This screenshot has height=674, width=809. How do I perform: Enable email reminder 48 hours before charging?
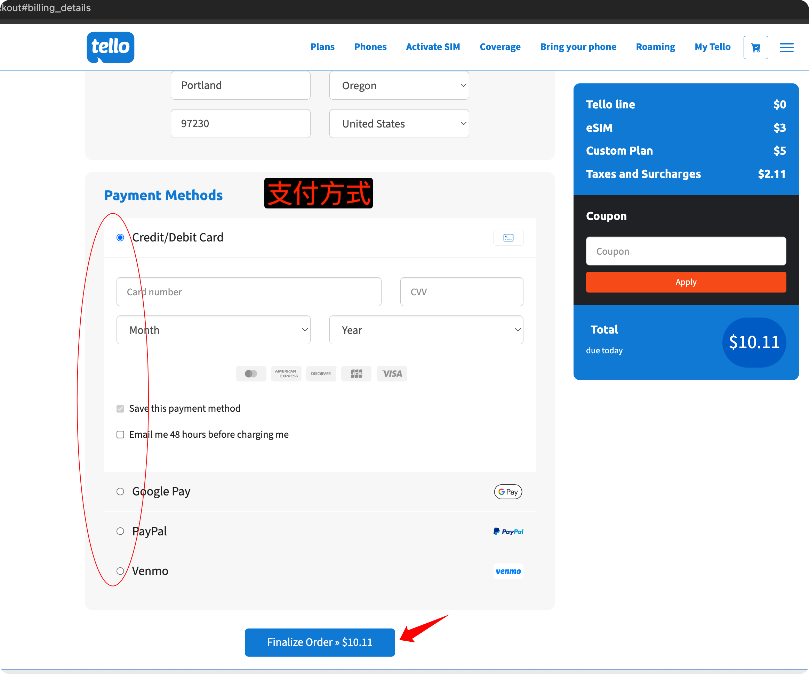pyautogui.click(x=120, y=434)
